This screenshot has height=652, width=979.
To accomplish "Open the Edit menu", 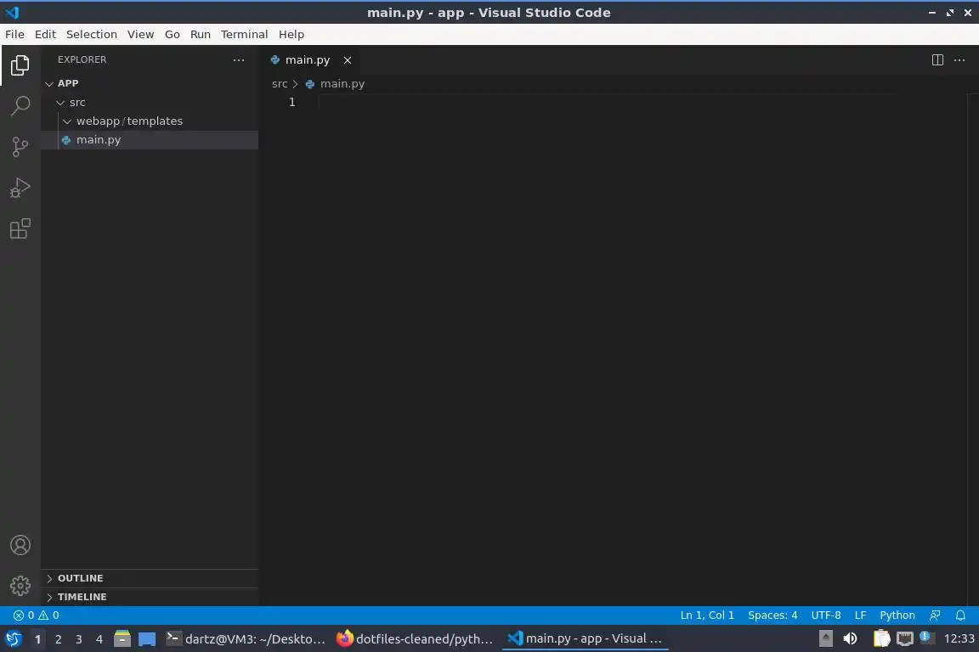I will 45,34.
